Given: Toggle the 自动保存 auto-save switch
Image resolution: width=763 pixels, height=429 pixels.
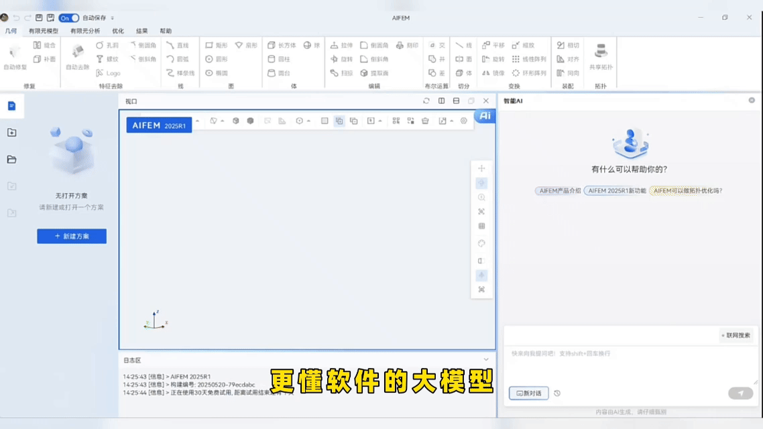Looking at the screenshot, I should tap(68, 18).
